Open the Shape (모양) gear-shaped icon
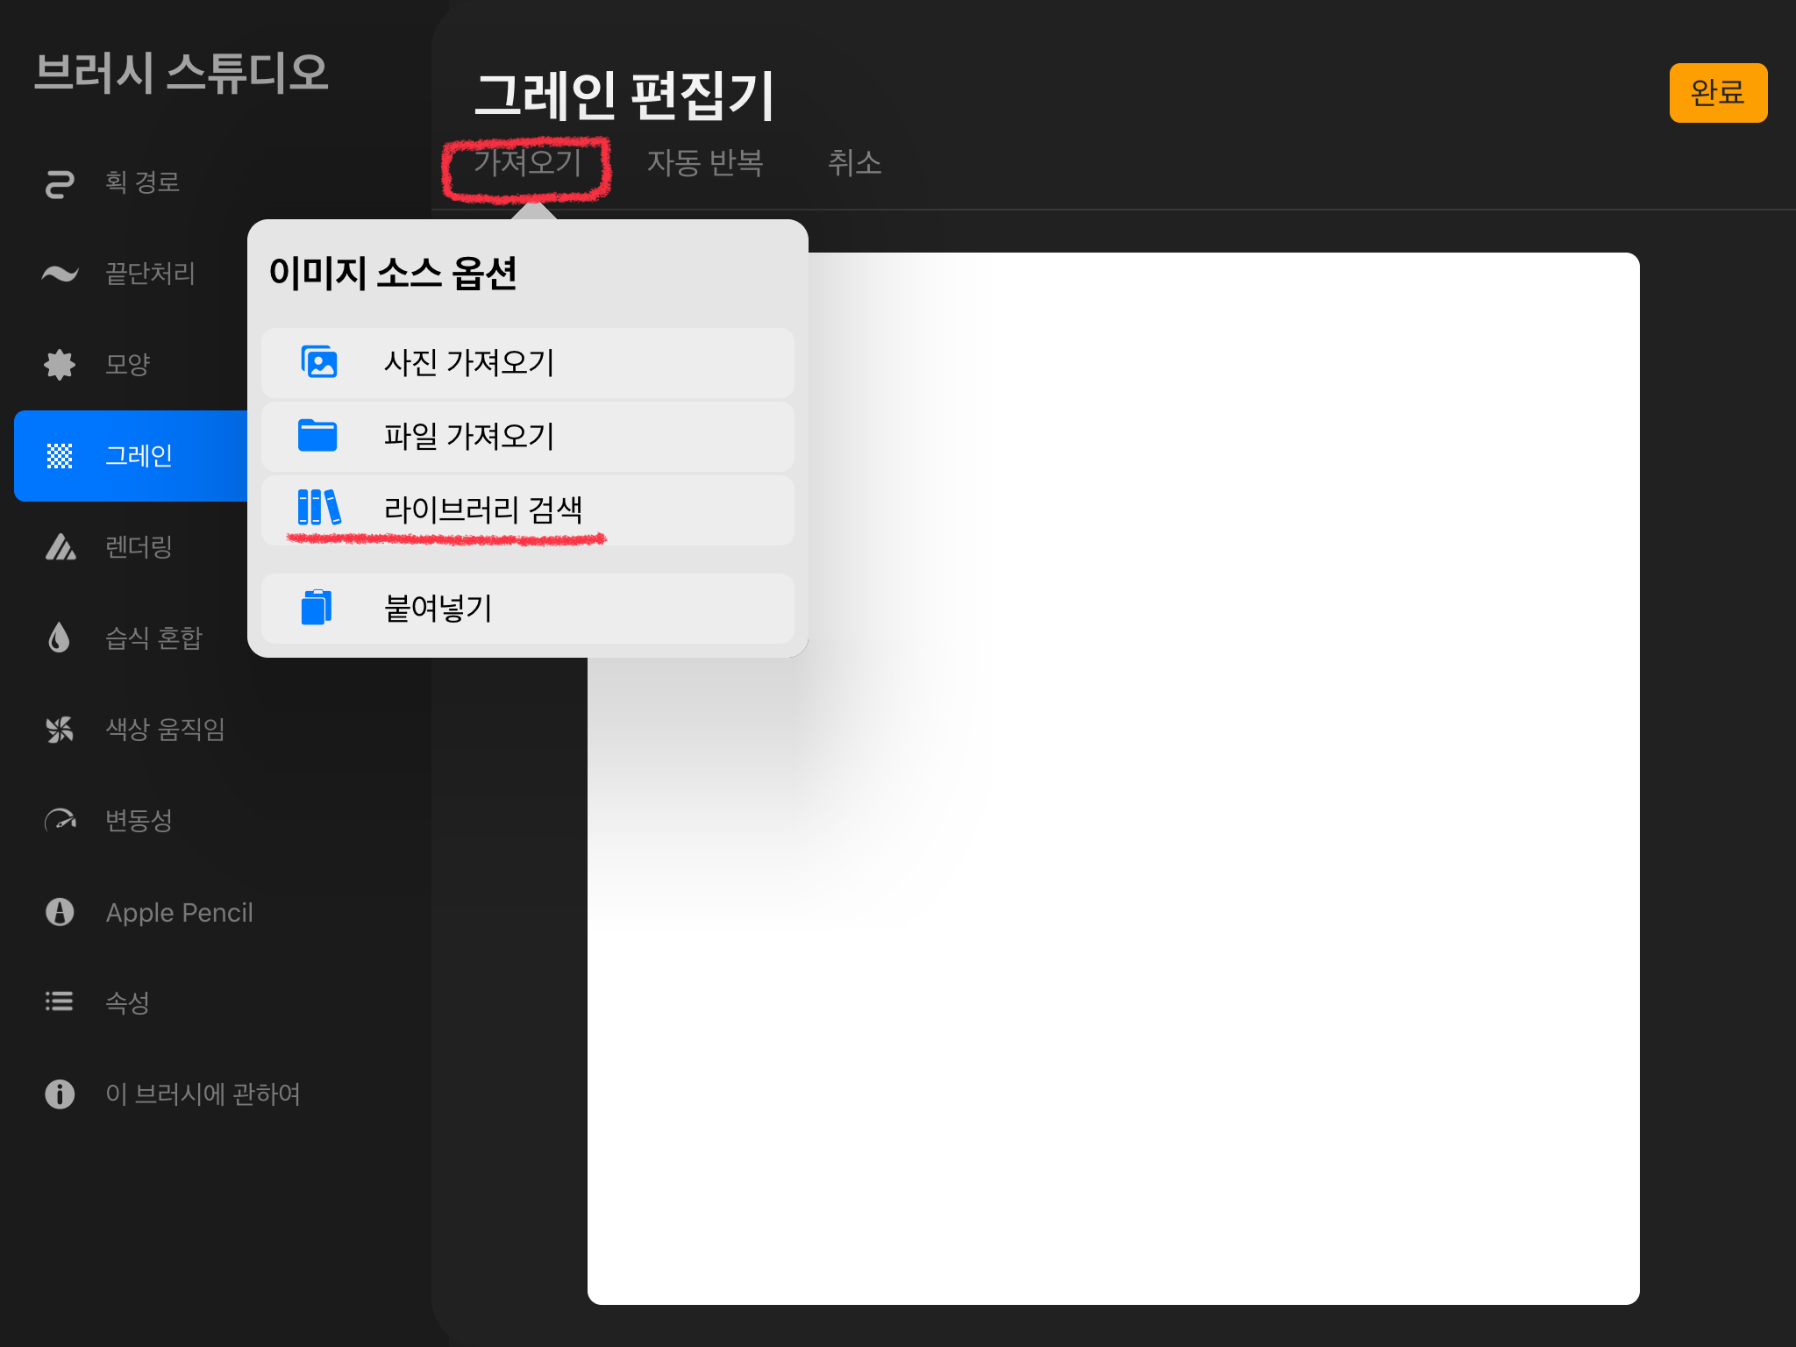 pos(60,365)
